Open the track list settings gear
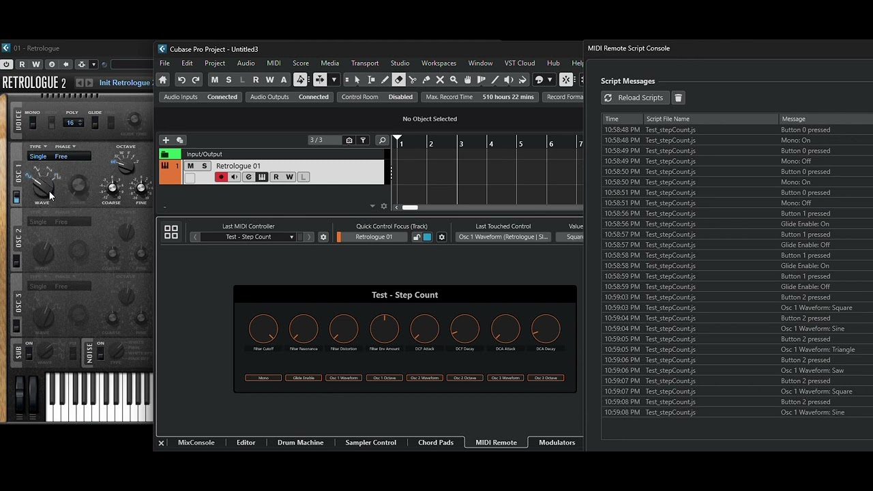 pos(384,207)
